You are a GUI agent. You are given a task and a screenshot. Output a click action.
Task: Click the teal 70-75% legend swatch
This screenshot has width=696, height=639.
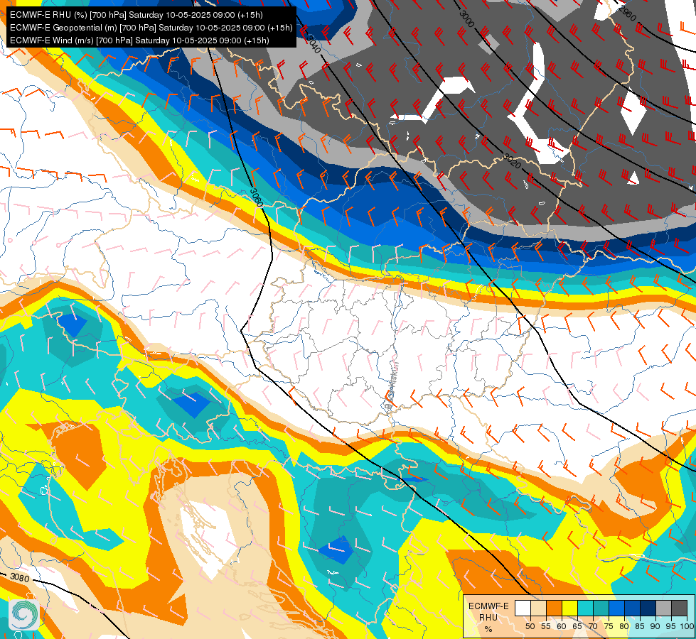tap(601, 608)
